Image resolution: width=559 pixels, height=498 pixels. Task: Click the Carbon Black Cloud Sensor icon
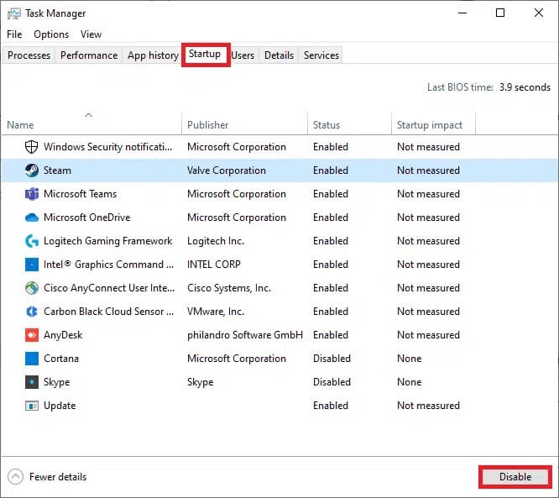[x=32, y=312]
